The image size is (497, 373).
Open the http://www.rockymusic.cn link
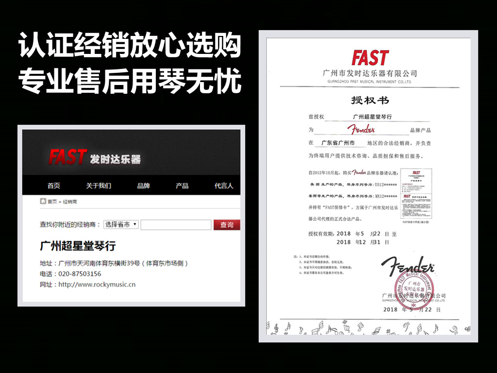pos(97,285)
